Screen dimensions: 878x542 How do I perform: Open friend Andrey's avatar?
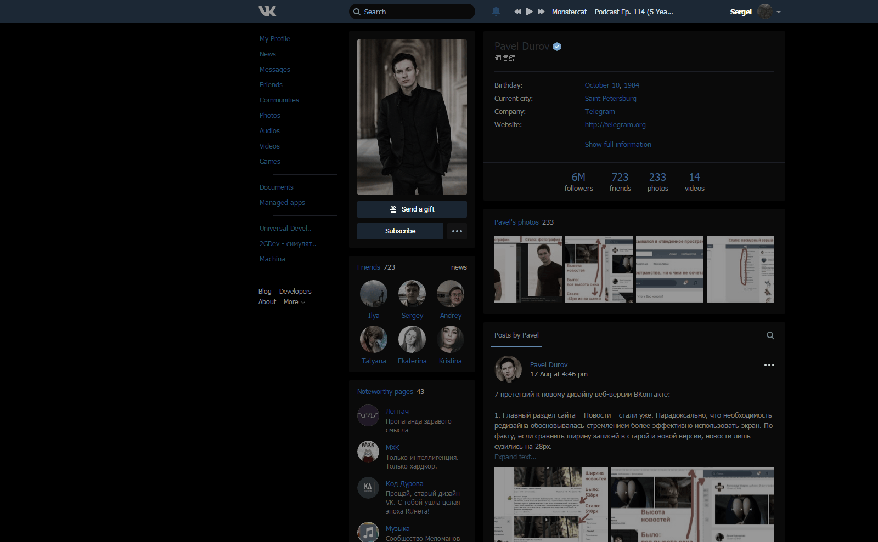[x=451, y=294]
